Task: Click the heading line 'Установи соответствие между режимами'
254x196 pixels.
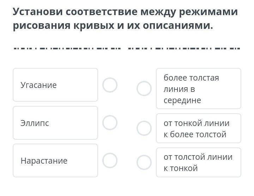Action: tap(125, 12)
